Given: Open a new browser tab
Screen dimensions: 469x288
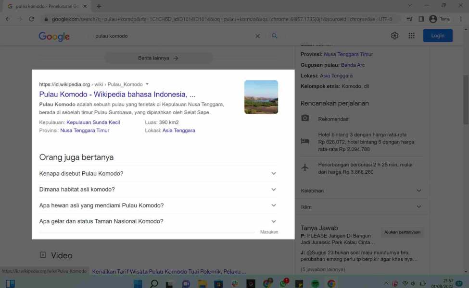Looking at the screenshot, I should coord(99,6).
